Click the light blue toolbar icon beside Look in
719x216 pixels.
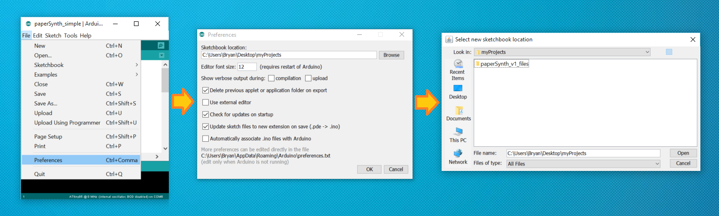tap(669, 52)
